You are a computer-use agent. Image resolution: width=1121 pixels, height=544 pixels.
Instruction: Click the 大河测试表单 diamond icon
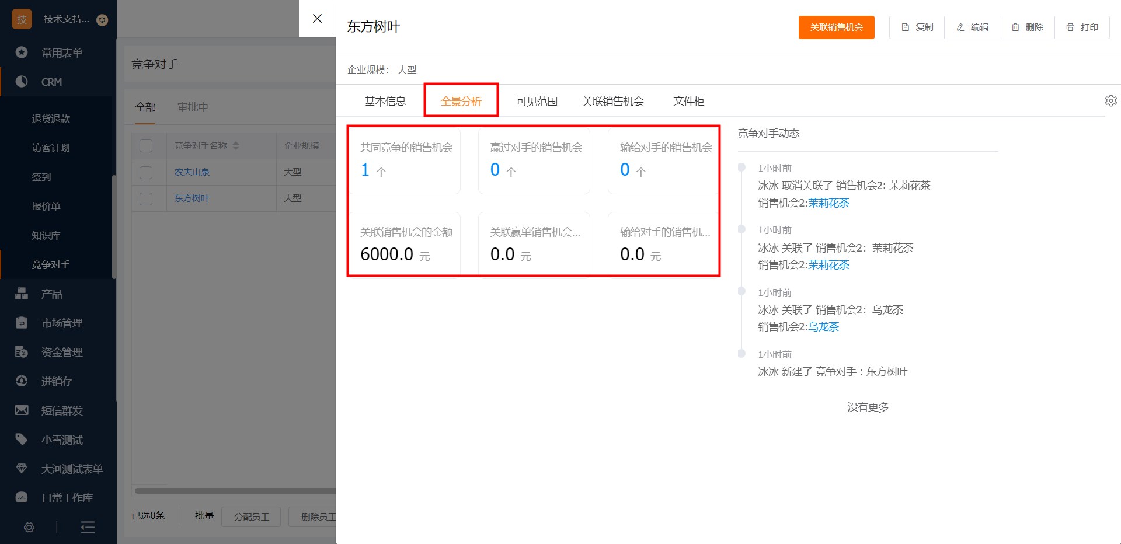[x=22, y=469]
